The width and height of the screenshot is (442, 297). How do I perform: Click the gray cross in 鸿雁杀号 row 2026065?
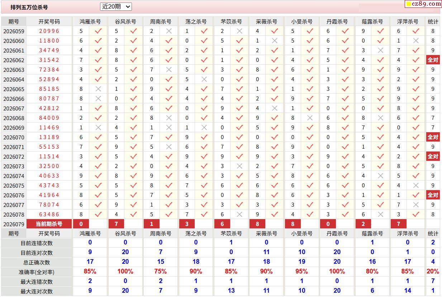pos(98,89)
